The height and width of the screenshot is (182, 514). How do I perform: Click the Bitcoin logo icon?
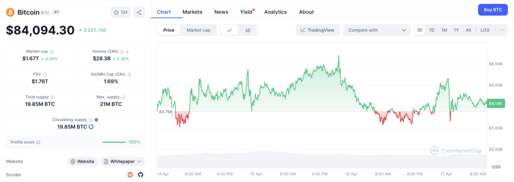11,13
